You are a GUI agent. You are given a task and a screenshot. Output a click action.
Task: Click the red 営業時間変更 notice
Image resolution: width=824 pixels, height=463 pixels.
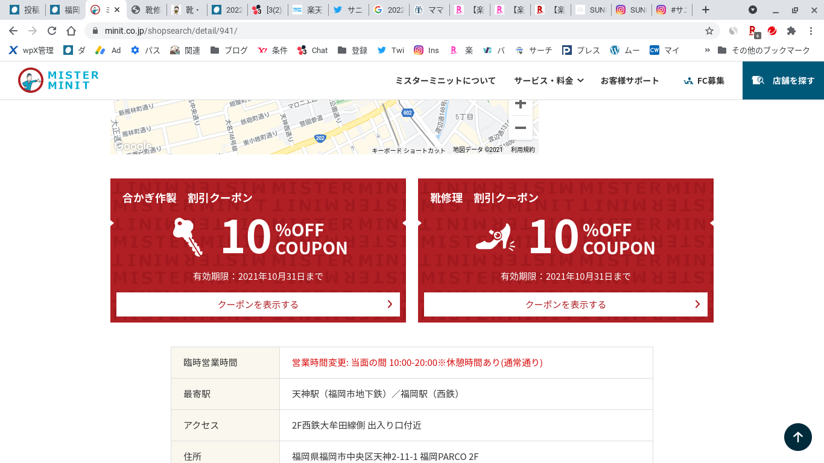pos(417,363)
